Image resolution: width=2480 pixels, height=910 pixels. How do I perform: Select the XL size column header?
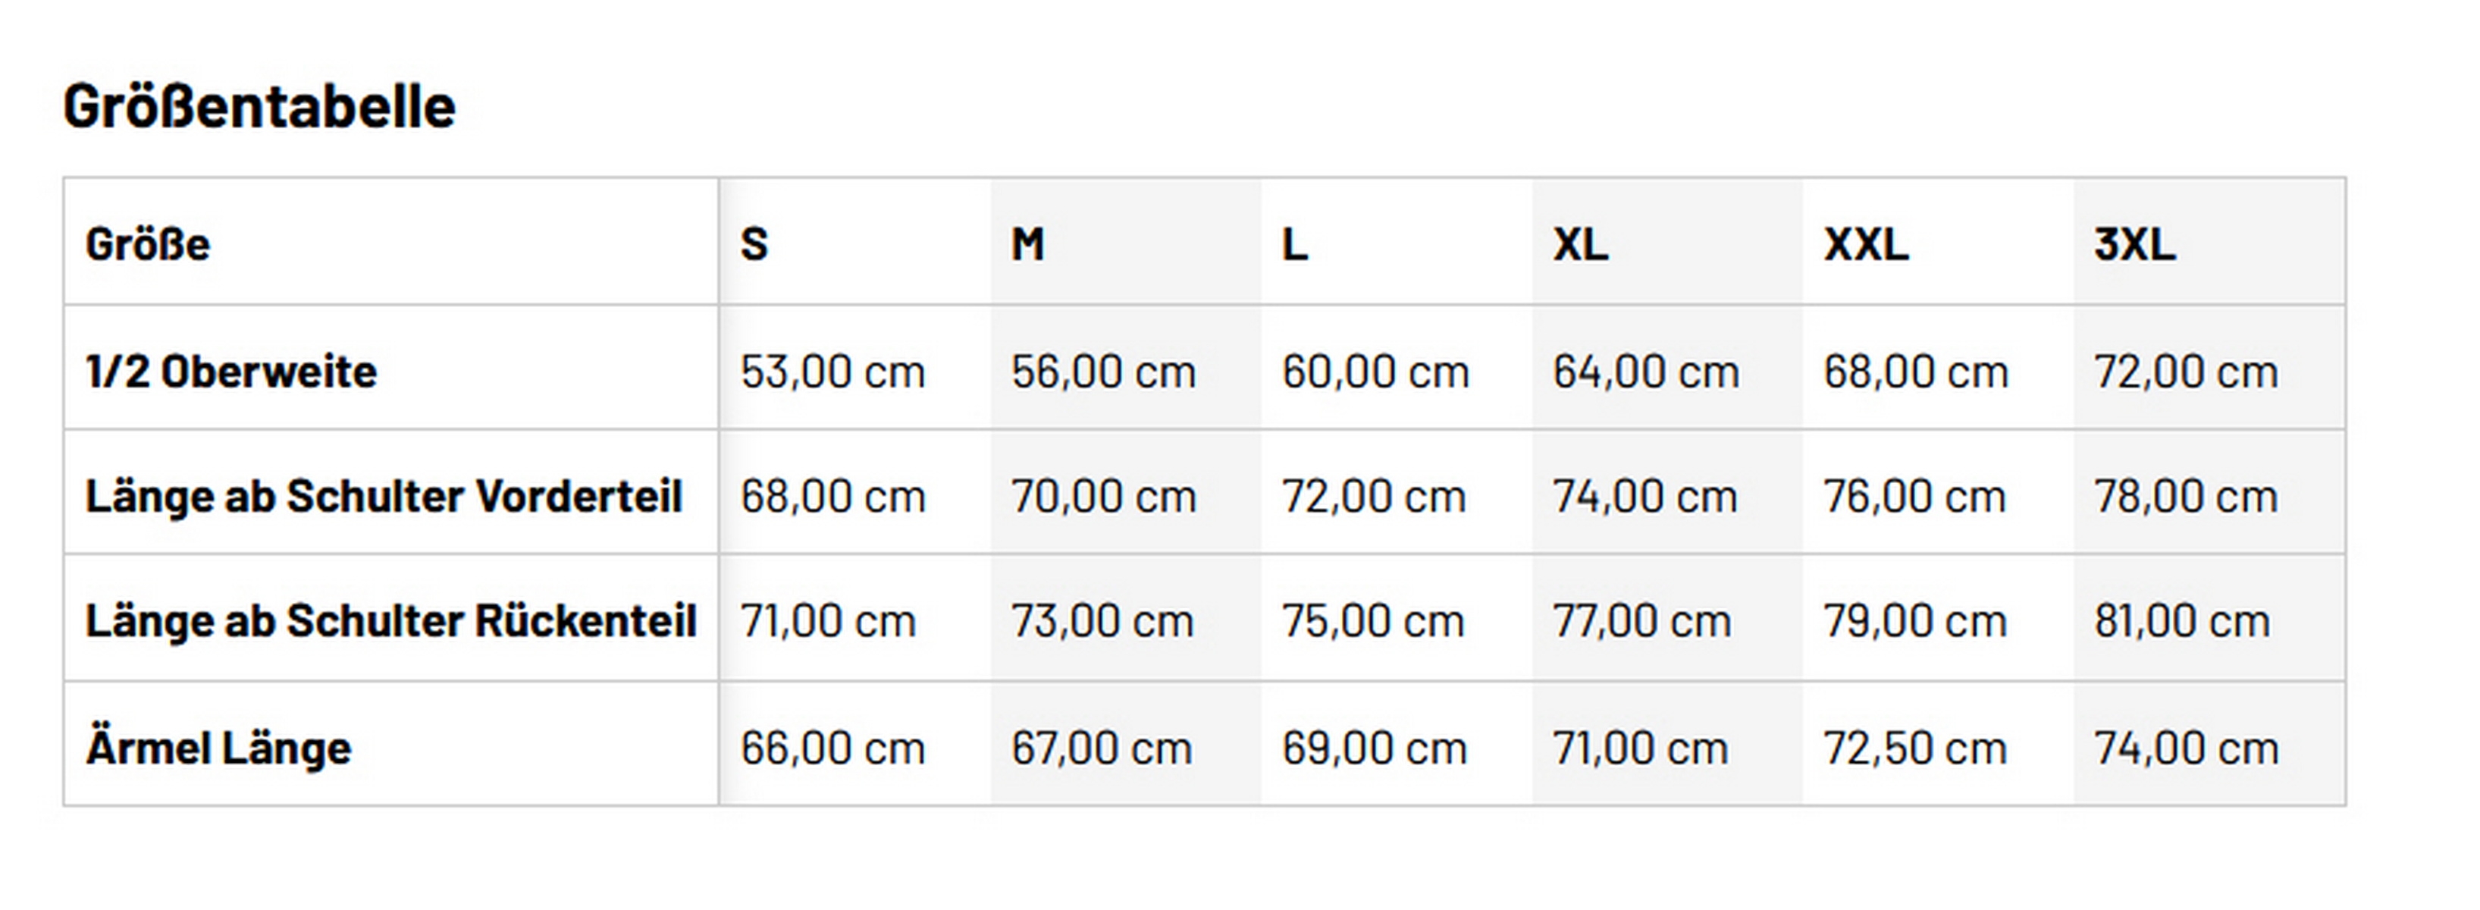(x=1580, y=243)
